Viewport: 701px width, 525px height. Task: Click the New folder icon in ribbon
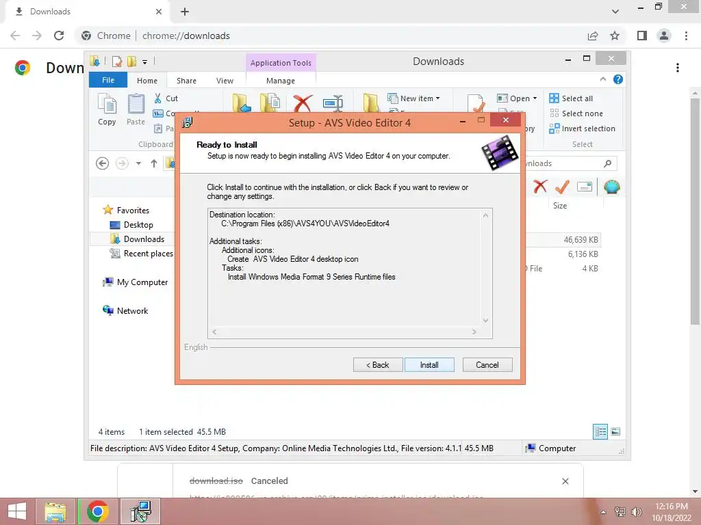(370, 103)
